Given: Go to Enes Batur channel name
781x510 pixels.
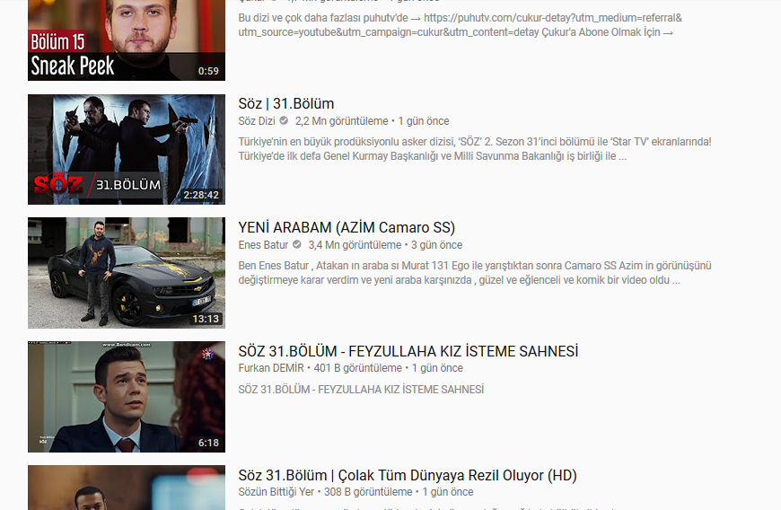Looking at the screenshot, I should pos(263,245).
